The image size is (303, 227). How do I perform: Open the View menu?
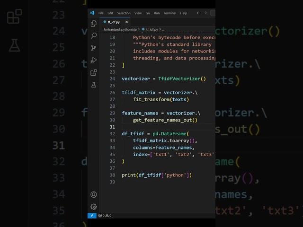pyautogui.click(x=138, y=13)
